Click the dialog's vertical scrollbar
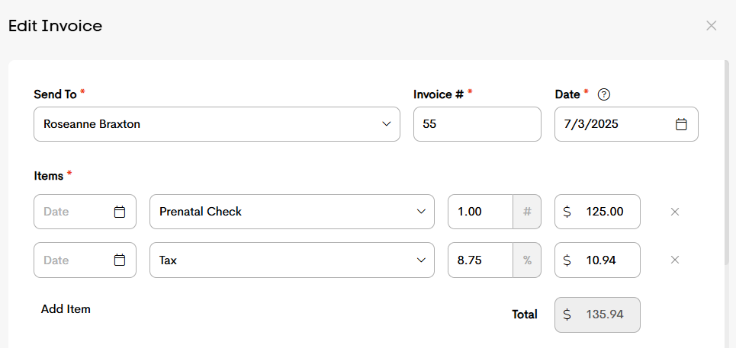 726,161
